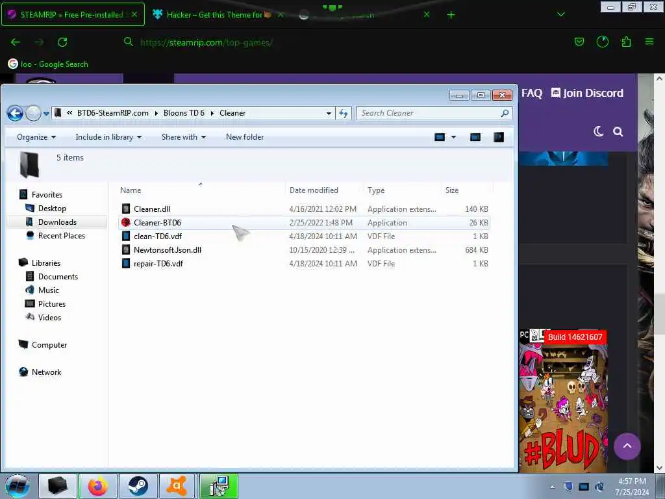
Task: Open the loo - Google Search bookmark
Action: (48, 64)
